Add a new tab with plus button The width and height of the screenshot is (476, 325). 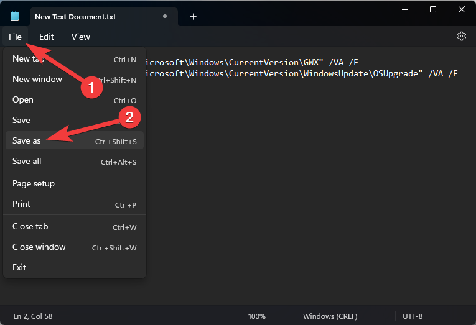193,16
